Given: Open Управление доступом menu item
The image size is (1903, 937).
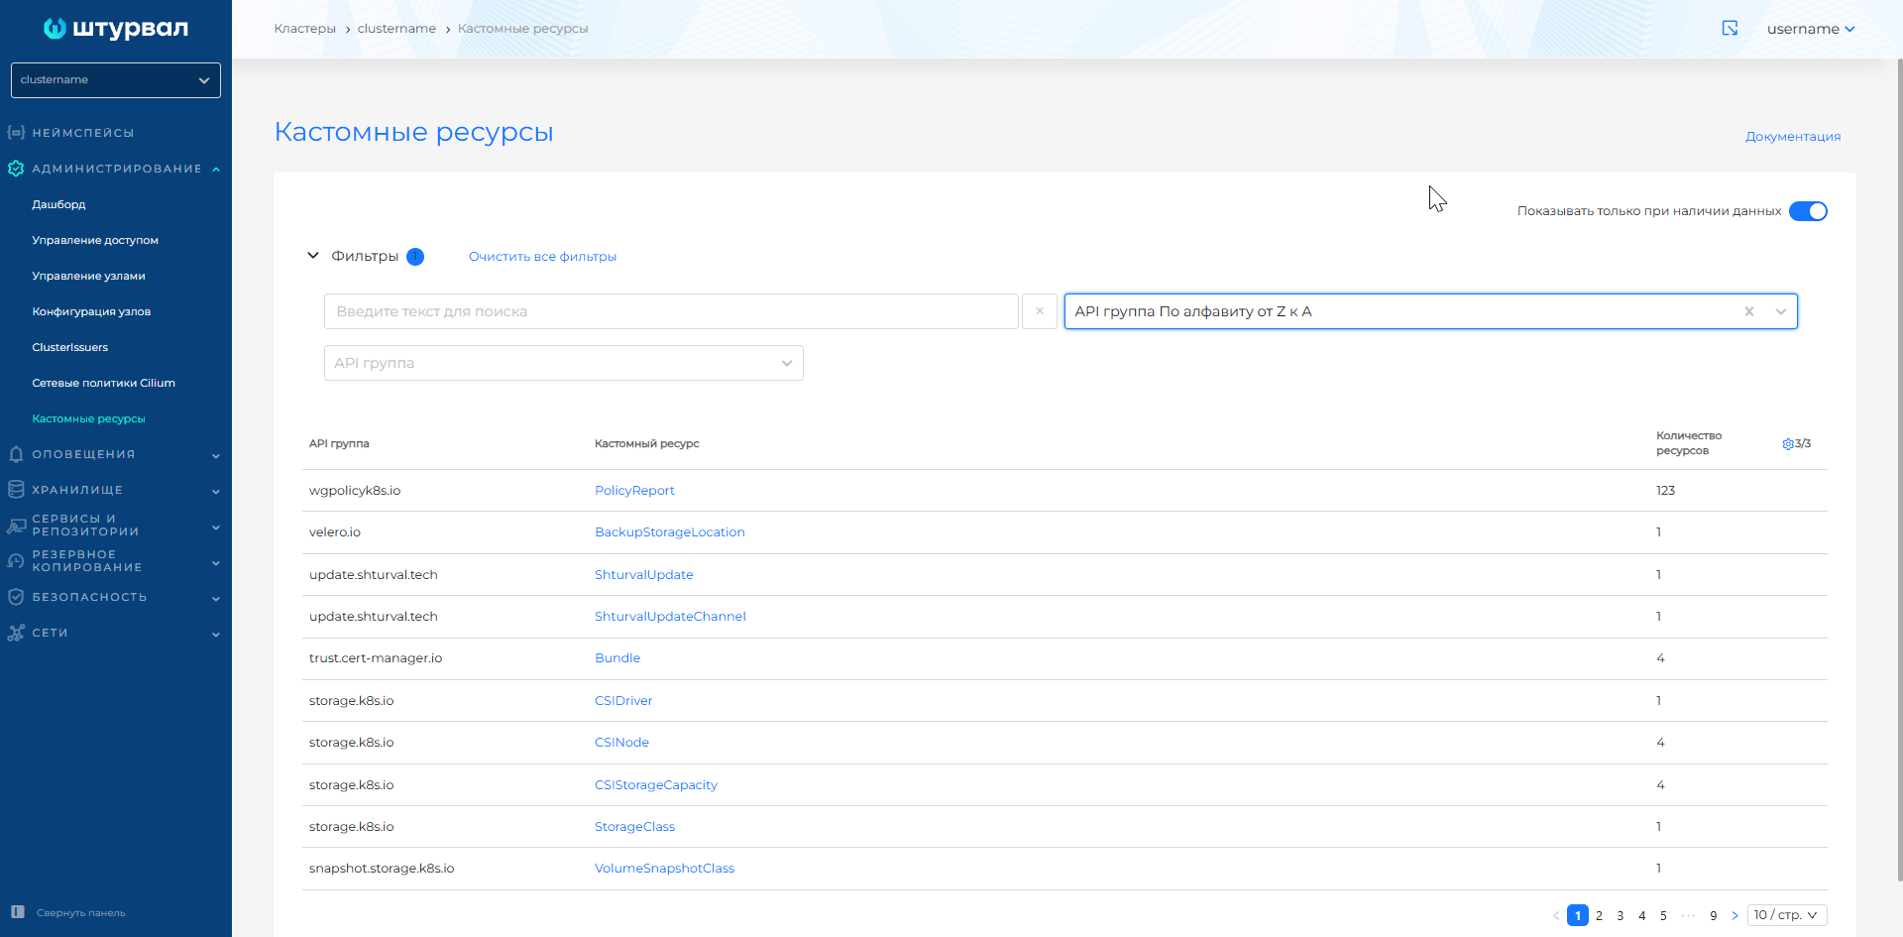Looking at the screenshot, I should pyautogui.click(x=95, y=240).
